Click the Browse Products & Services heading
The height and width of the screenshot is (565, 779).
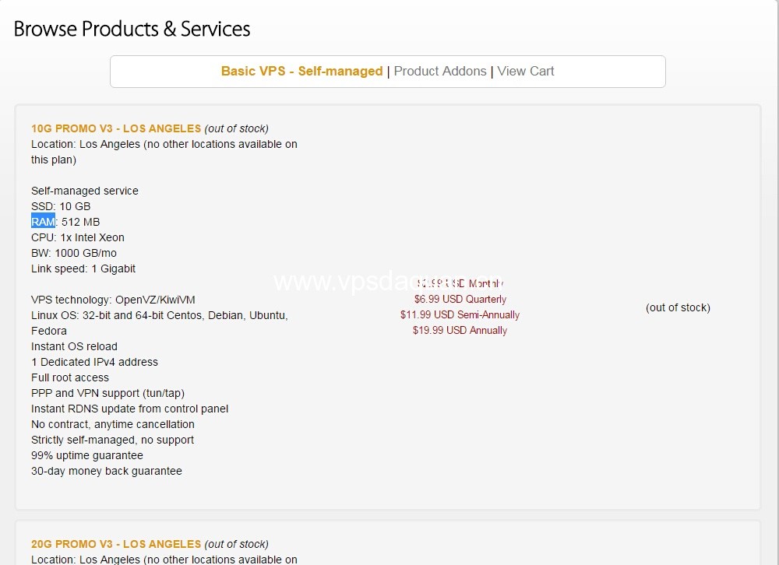coord(132,29)
